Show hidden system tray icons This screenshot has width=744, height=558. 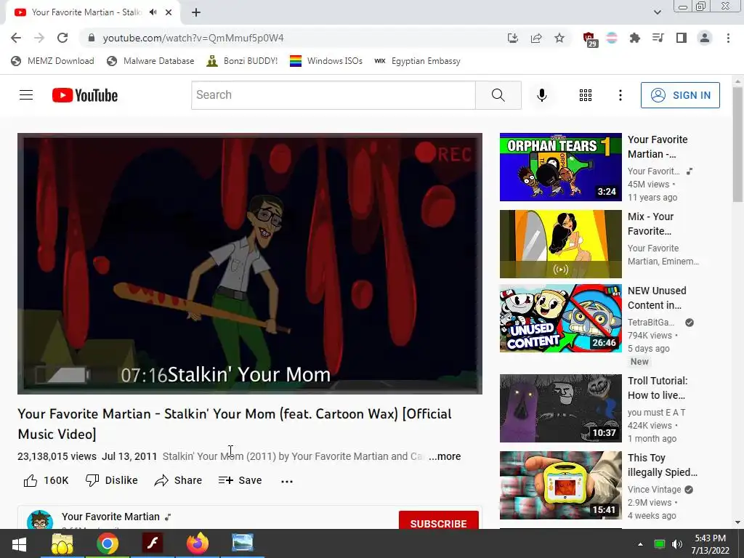coord(640,544)
